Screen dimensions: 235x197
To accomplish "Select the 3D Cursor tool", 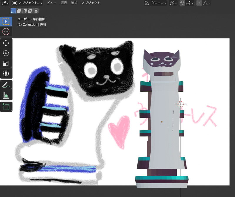I will (6, 32).
